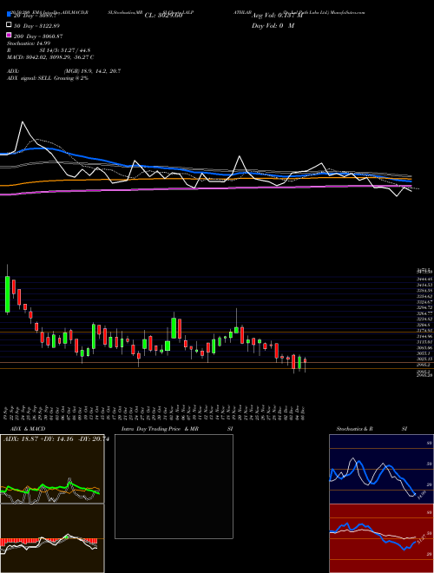Screen dimensions: 434x573
Task: Click the 'ADX: 18.87 +DY: 14.16 -DY: 20.74' readout
Action: 56,439
